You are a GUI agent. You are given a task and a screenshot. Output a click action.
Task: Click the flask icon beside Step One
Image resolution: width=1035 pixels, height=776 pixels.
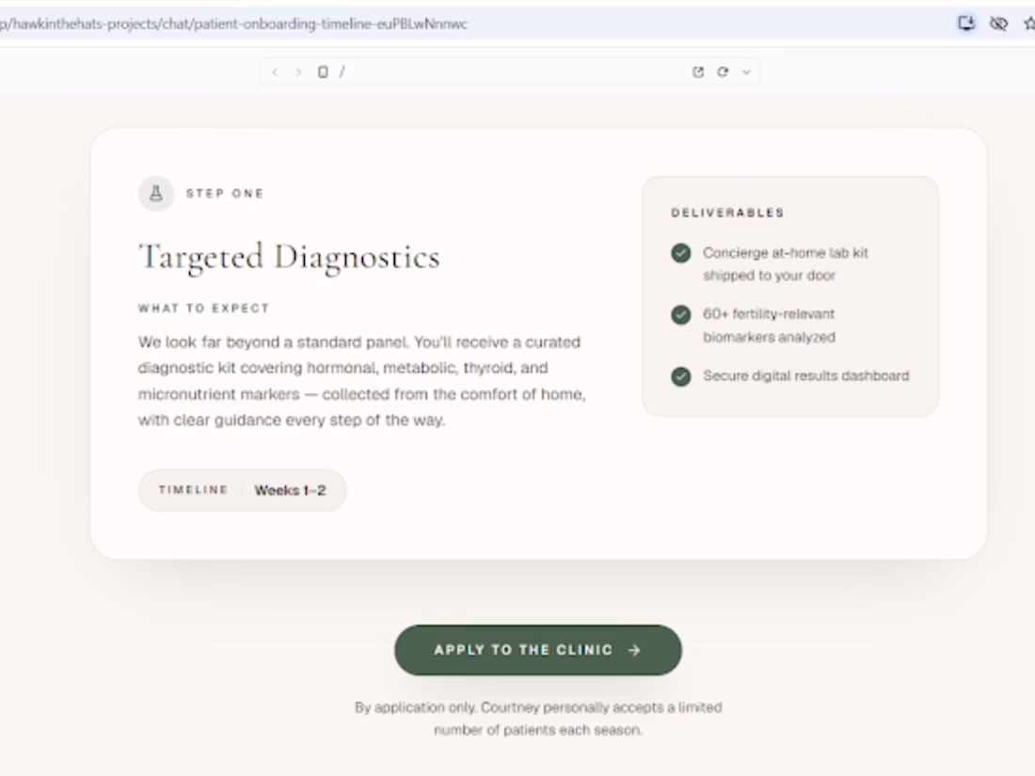pos(156,194)
